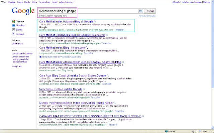
Task: Click the Masuk sign-in link
Action: point(206,2)
